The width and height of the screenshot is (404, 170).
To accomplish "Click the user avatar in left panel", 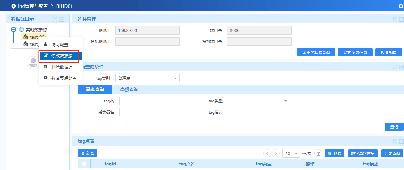I will pyautogui.click(x=33, y=63).
